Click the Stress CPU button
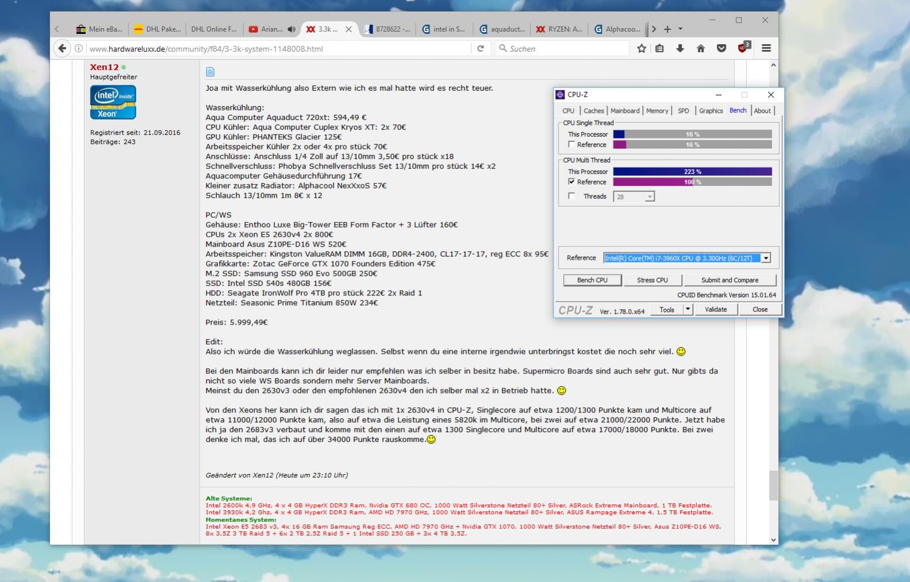Viewport: 910px width, 582px height. coord(652,280)
